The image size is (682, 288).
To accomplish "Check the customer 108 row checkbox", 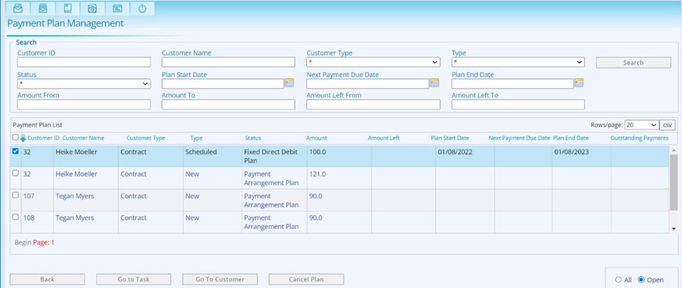I will click(x=16, y=217).
